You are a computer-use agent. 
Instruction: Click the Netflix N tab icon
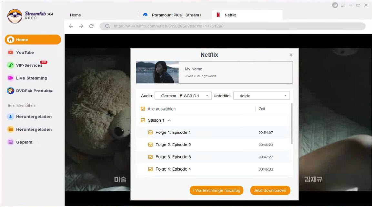[x=218, y=15]
